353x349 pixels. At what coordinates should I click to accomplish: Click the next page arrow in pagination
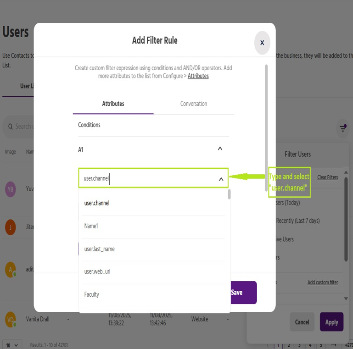coord(334,345)
